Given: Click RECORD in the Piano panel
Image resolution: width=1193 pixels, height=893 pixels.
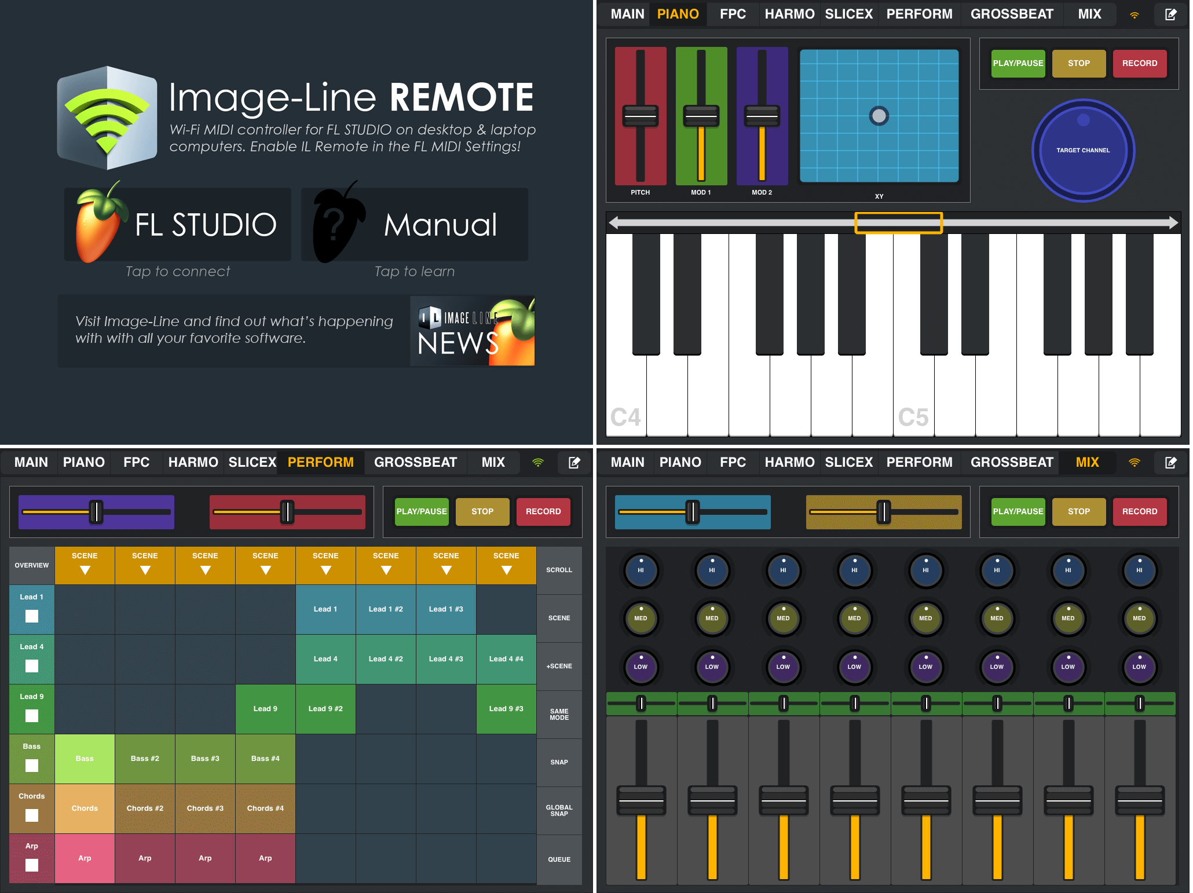Looking at the screenshot, I should pos(1139,64).
